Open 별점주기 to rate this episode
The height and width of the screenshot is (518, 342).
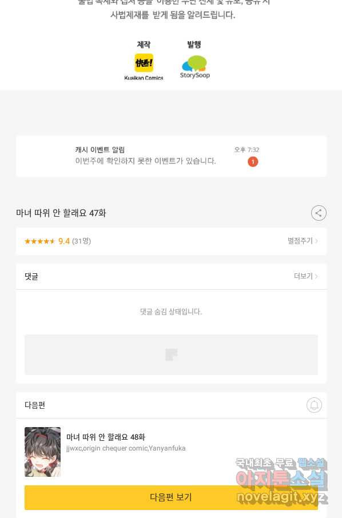(x=303, y=241)
